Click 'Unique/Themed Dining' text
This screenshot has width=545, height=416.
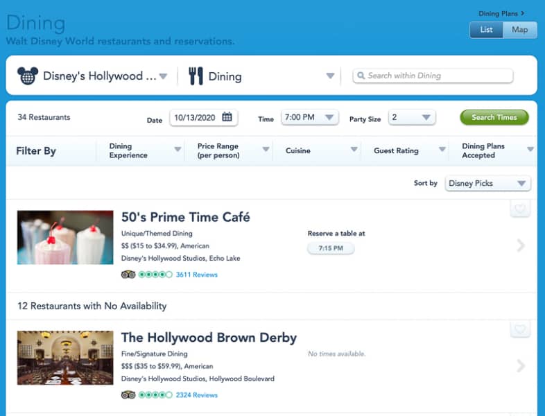click(157, 233)
